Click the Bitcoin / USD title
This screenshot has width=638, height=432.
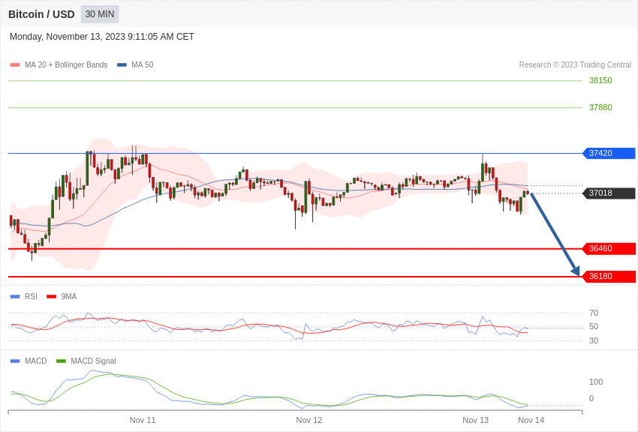(x=41, y=14)
